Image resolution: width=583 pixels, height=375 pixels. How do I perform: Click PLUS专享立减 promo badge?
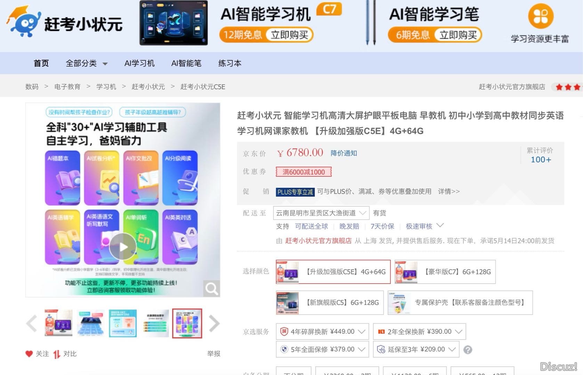pos(295,192)
